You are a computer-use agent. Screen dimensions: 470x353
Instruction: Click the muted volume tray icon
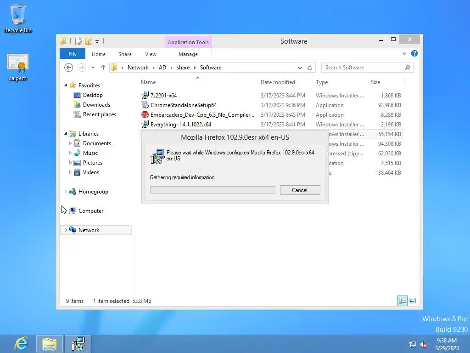pos(424,344)
